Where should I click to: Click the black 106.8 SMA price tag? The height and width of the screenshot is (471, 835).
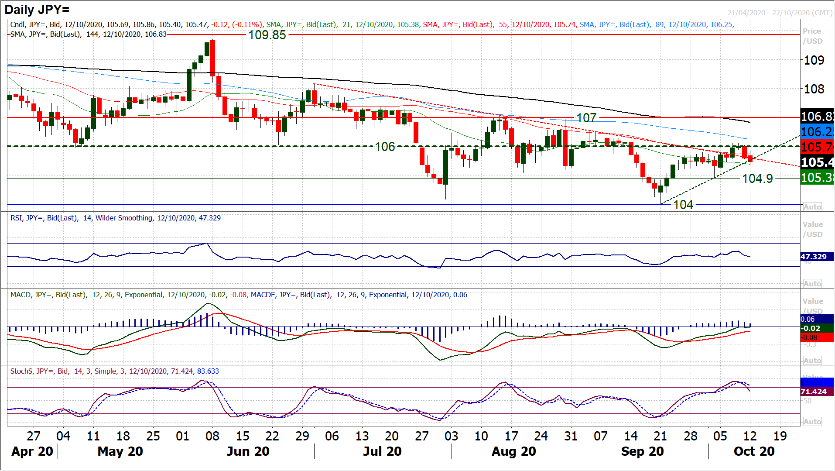[817, 116]
